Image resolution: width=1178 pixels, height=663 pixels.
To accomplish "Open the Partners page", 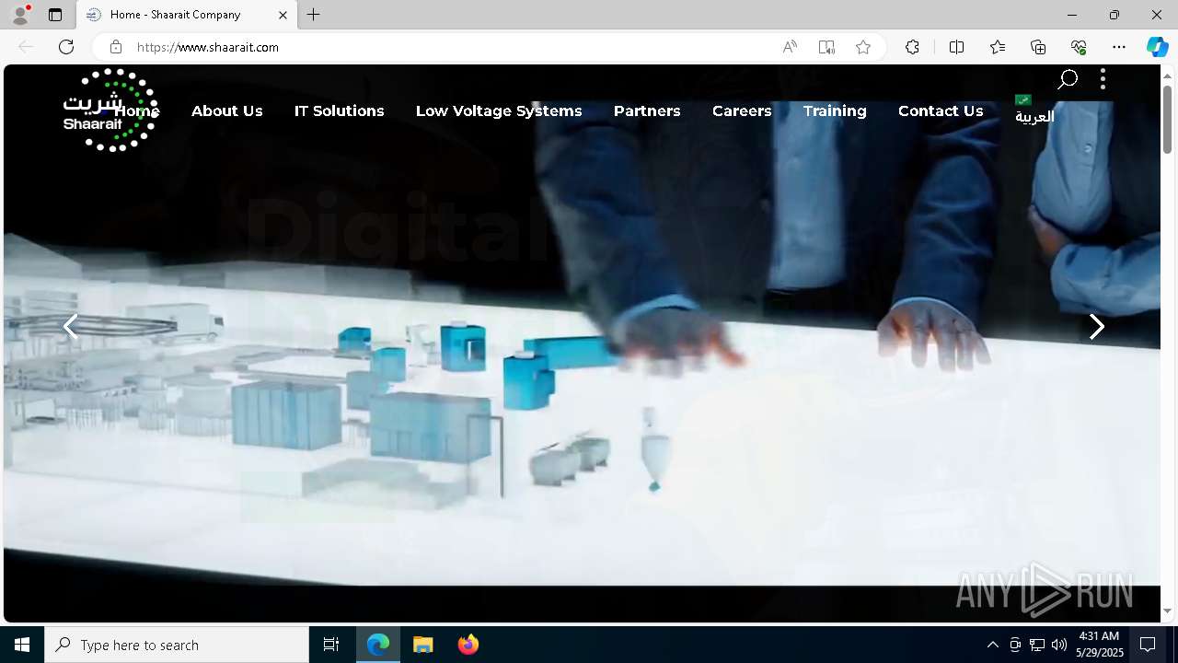I will (x=647, y=111).
